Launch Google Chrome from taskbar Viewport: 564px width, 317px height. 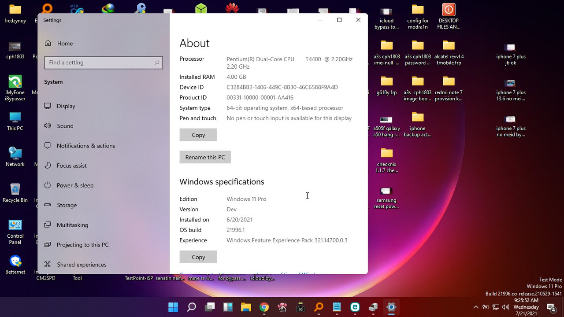tap(264, 307)
